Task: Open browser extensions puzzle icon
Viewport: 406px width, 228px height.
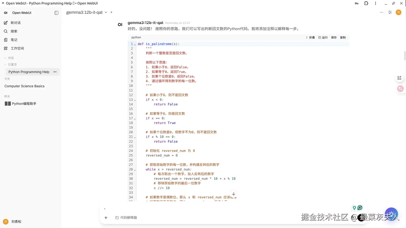Action: coord(366,3)
